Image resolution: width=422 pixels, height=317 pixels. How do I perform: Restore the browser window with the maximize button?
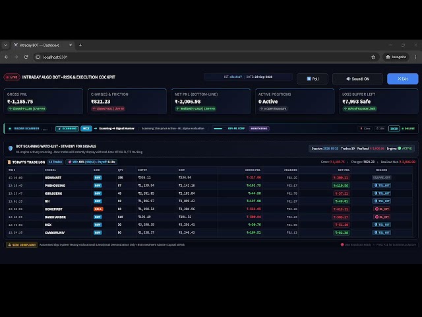(x=403, y=46)
